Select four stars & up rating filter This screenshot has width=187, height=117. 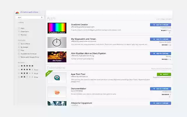(x=19, y=70)
